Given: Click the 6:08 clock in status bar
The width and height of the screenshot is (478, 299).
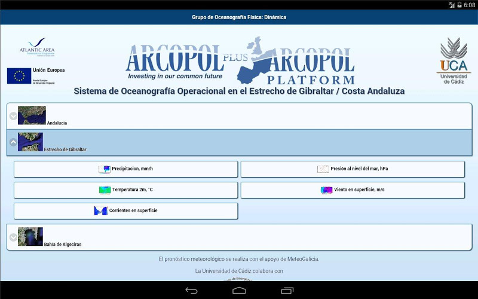Looking at the screenshot, I should pyautogui.click(x=470, y=5).
